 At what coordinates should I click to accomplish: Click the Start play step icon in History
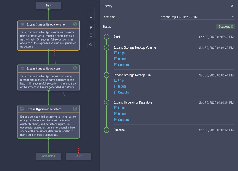107,37
